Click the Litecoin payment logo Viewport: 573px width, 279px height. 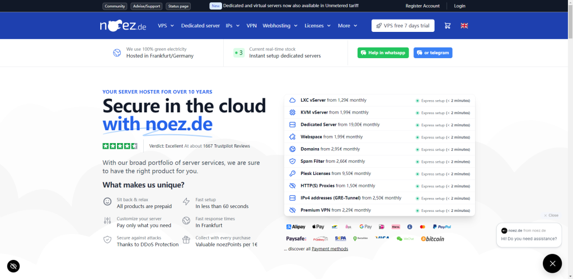(x=410, y=227)
